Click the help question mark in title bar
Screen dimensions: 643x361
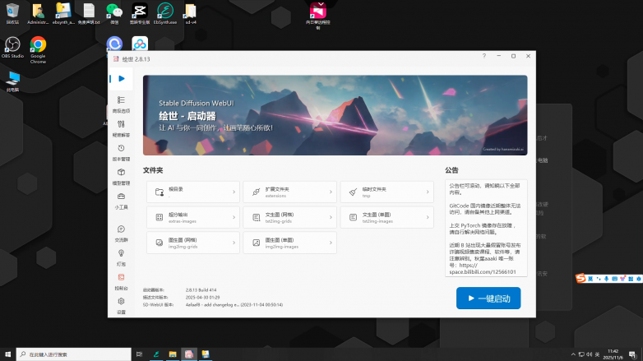point(483,56)
